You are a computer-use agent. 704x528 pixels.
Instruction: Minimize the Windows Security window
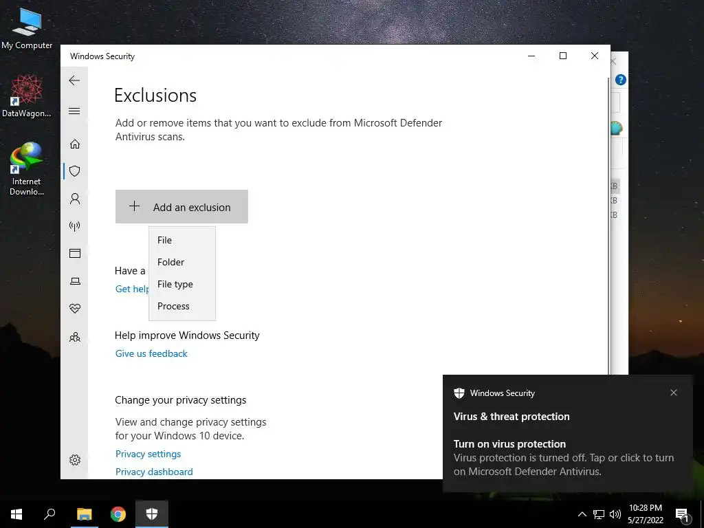point(531,56)
